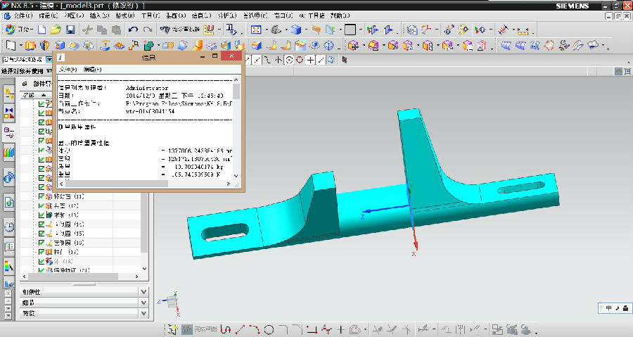Click the Open folder icon
Viewport: 633px width, 337px height.
click(56, 30)
